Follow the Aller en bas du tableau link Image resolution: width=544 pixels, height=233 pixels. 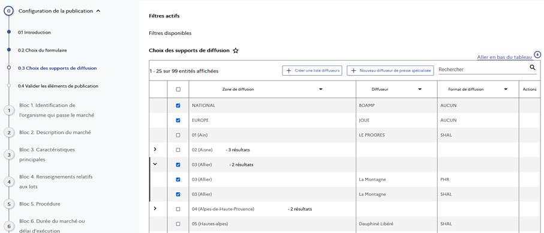505,57
